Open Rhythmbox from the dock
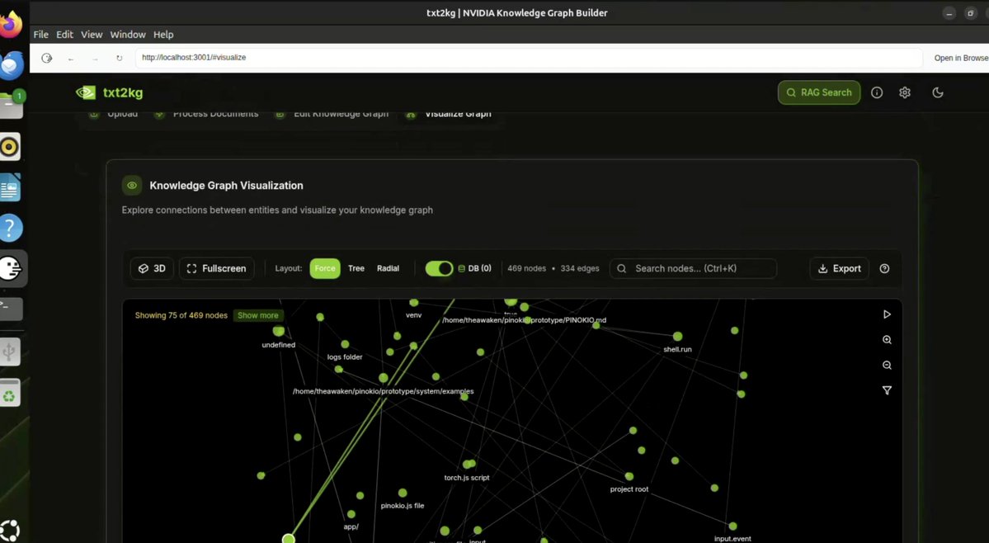Screen dimensions: 989x543 point(10,146)
